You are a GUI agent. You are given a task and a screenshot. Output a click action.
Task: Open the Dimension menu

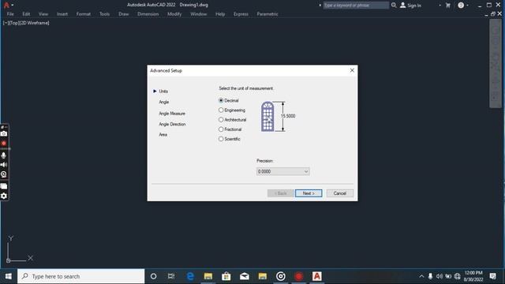click(148, 14)
